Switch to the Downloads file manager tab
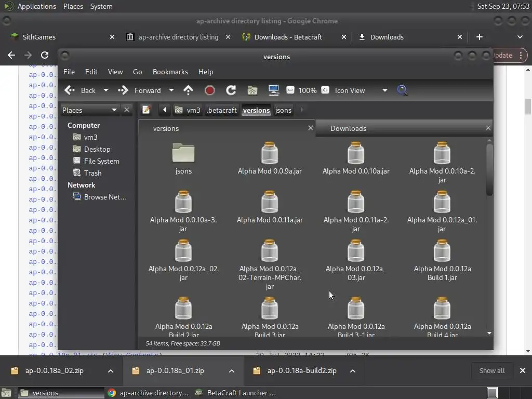The width and height of the screenshot is (532, 399). pyautogui.click(x=349, y=129)
